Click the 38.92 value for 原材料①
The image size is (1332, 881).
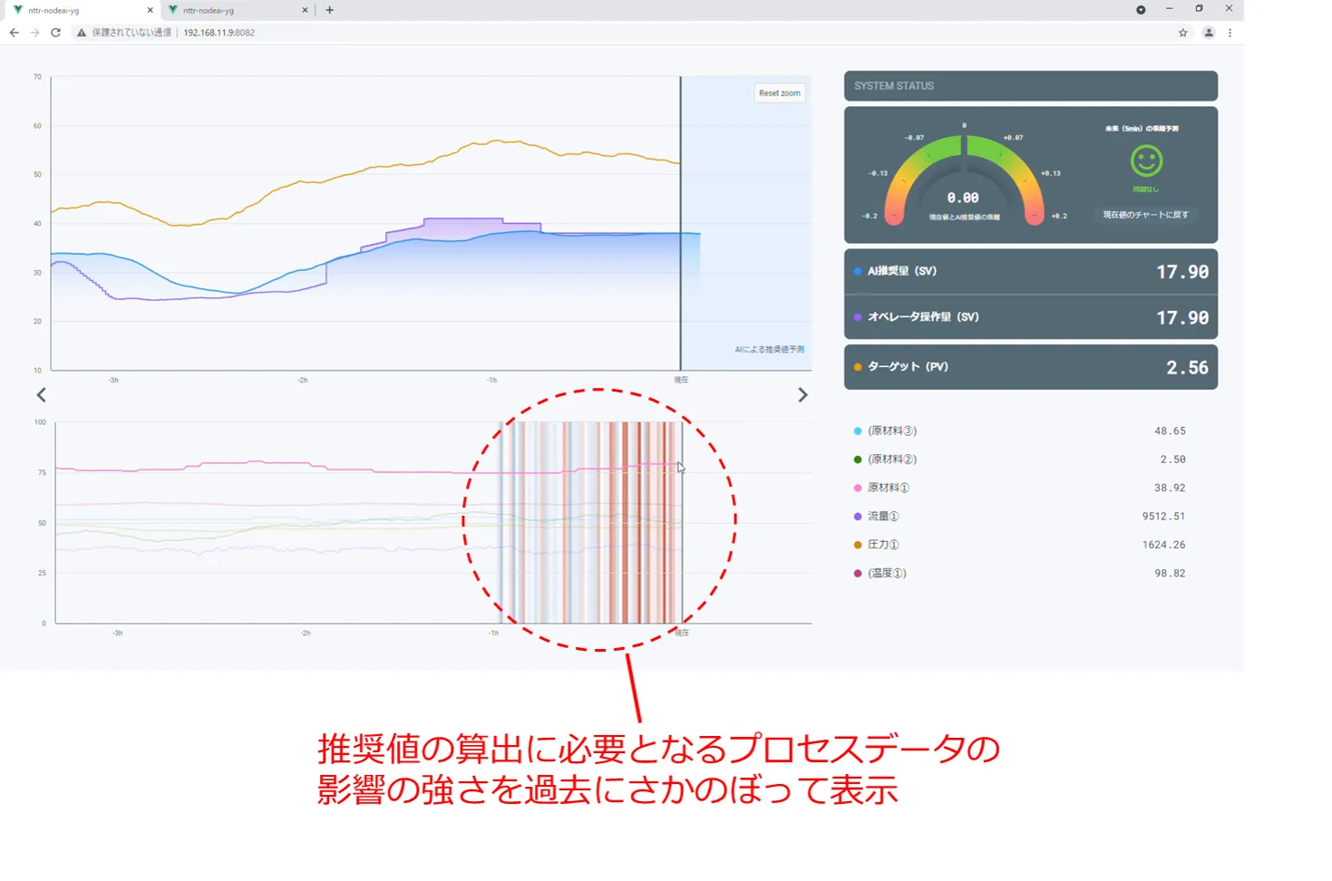click(x=1170, y=488)
